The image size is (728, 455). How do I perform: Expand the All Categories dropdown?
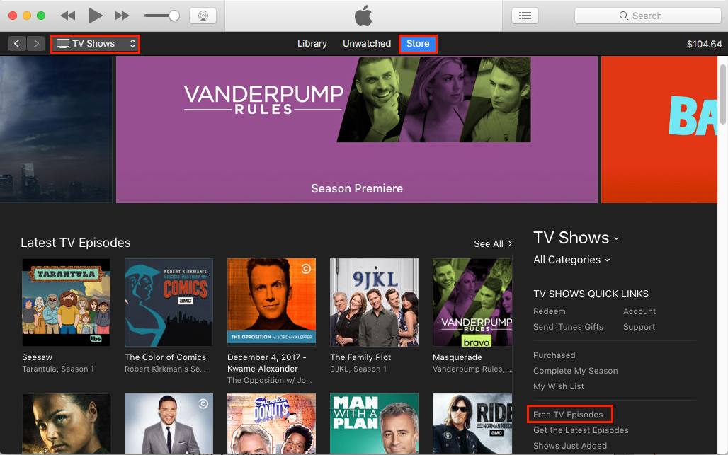(571, 260)
